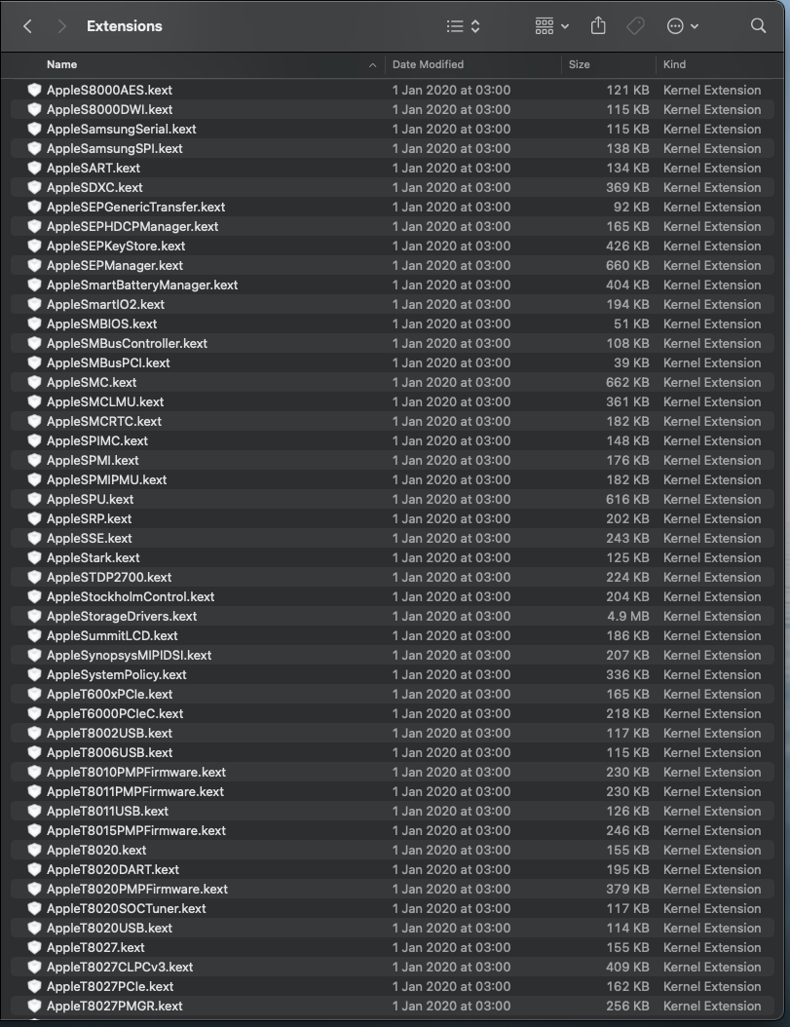Select the AppleSEPManager.kext row

(x=392, y=265)
